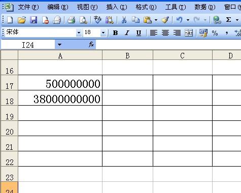Click the Copy icon
This screenshot has width=241, height=193.
coord(135,20)
